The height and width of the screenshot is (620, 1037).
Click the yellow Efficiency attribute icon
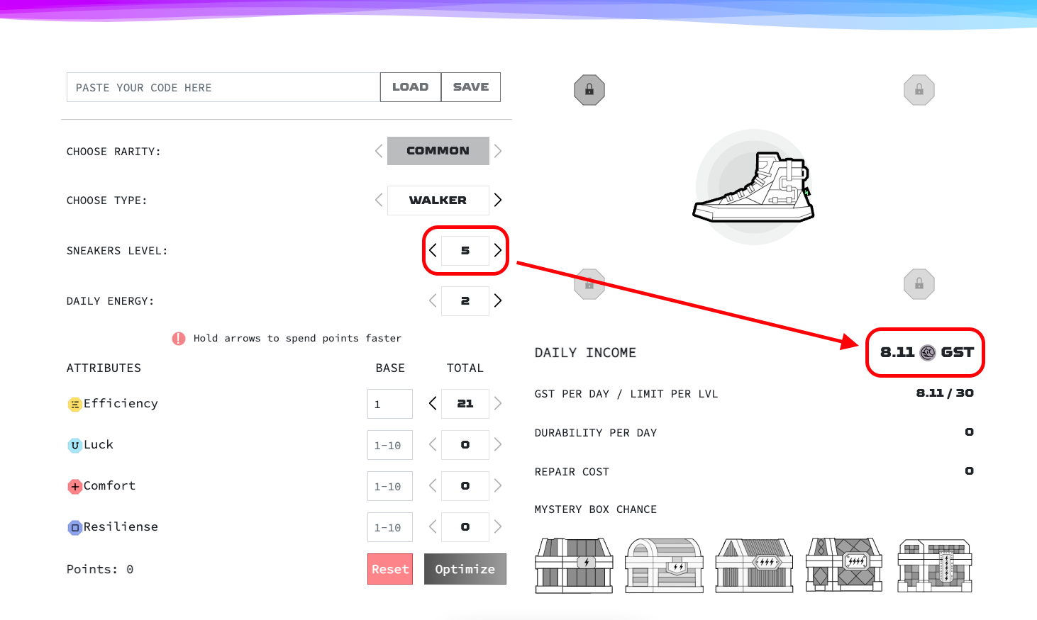pos(74,405)
